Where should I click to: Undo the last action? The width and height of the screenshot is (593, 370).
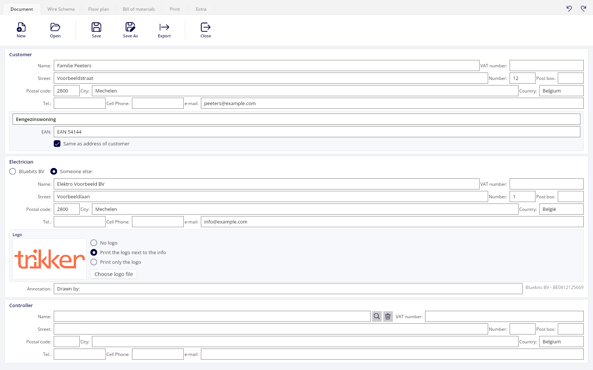tap(569, 9)
